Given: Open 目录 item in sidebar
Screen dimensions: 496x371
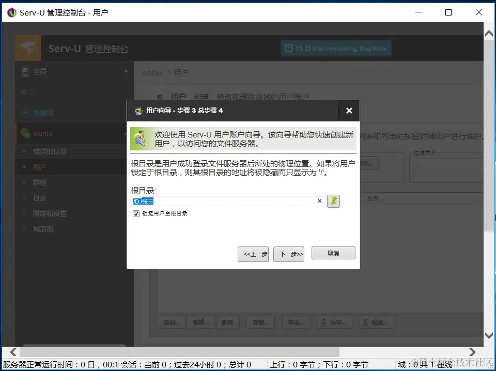Looking at the screenshot, I should pyautogui.click(x=40, y=198).
